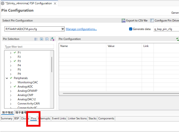Open the Stacks tab
The image size is (179, 132).
coord(93,118)
